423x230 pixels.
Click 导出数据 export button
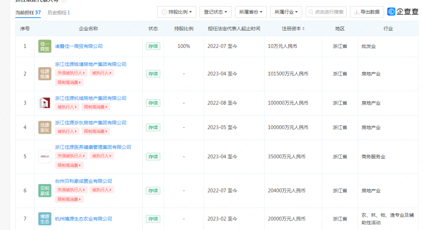[x=367, y=12]
